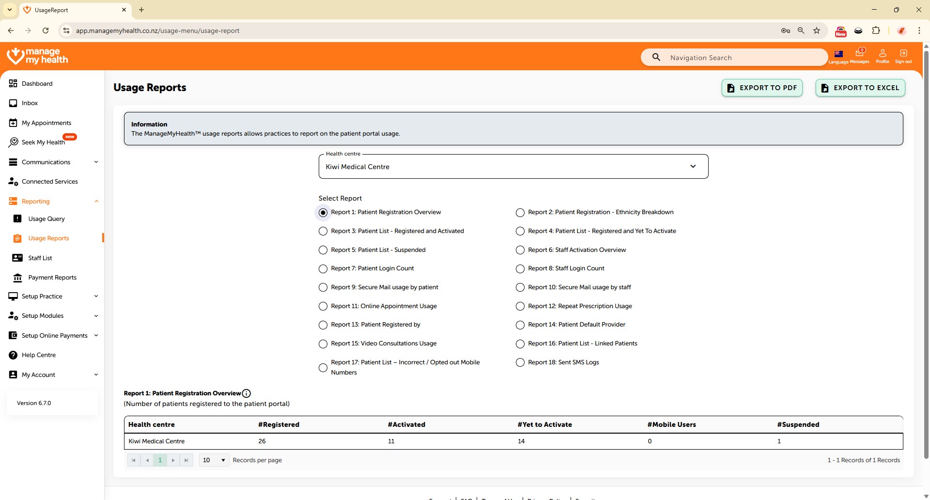
Task: Click the Navigation Search field
Action: pos(741,58)
